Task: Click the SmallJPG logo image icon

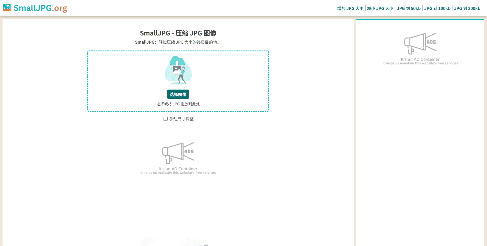Action: click(7, 8)
